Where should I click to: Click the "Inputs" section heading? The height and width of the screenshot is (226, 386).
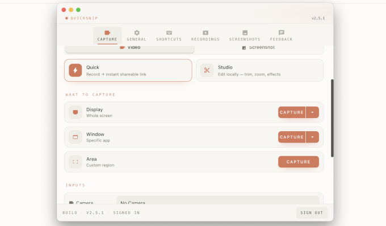(75, 185)
